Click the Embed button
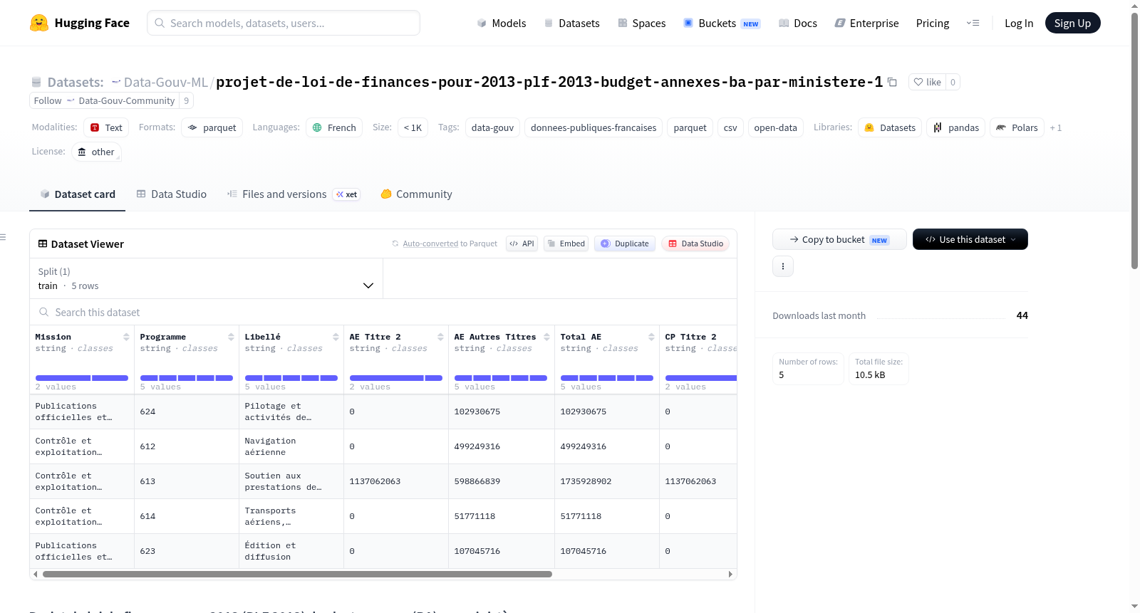Viewport: 1140px width, 613px height. click(x=566, y=243)
